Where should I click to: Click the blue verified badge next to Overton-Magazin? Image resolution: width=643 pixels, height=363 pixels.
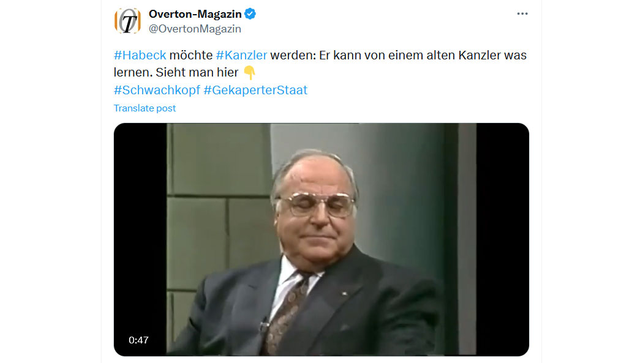(x=250, y=14)
